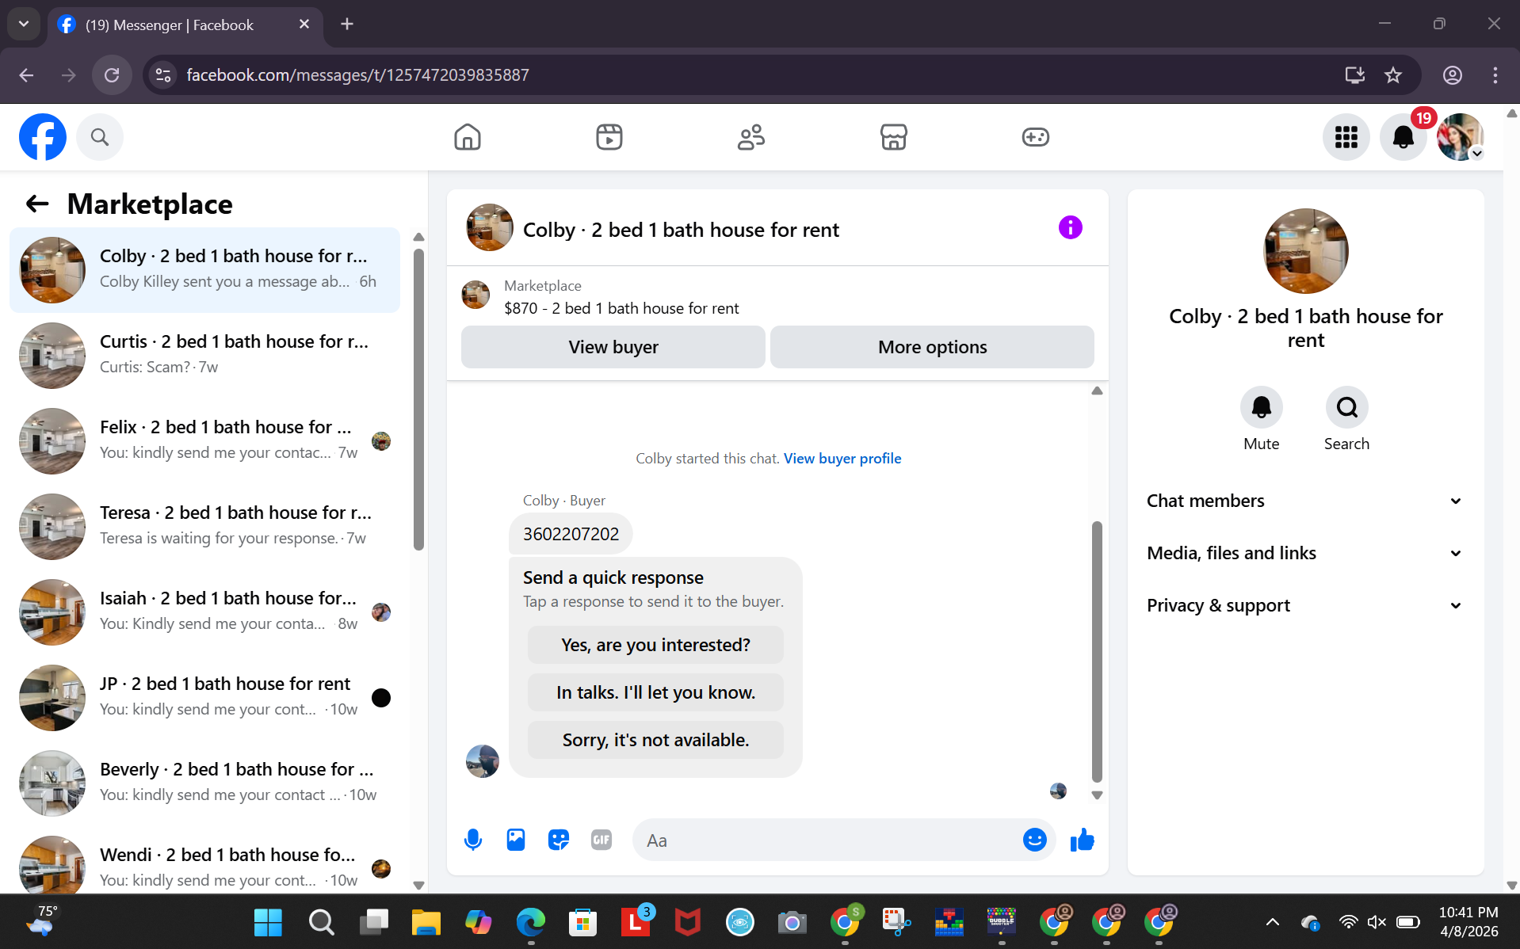Click the More options button
This screenshot has height=949, width=1520.
932,347
